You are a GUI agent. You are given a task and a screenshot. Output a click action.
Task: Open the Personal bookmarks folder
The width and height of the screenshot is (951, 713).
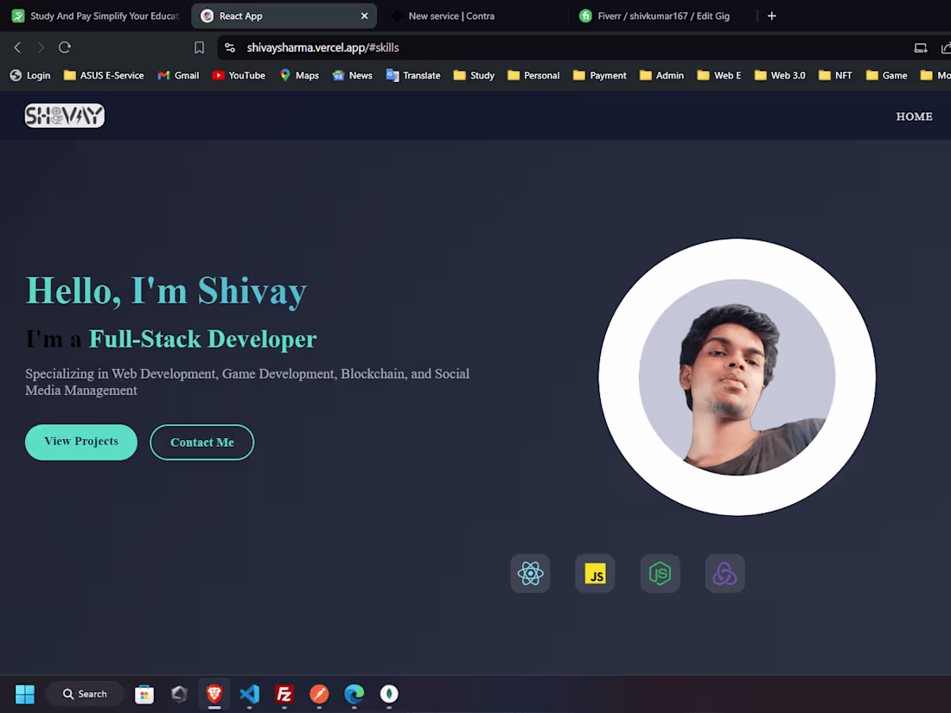[533, 75]
